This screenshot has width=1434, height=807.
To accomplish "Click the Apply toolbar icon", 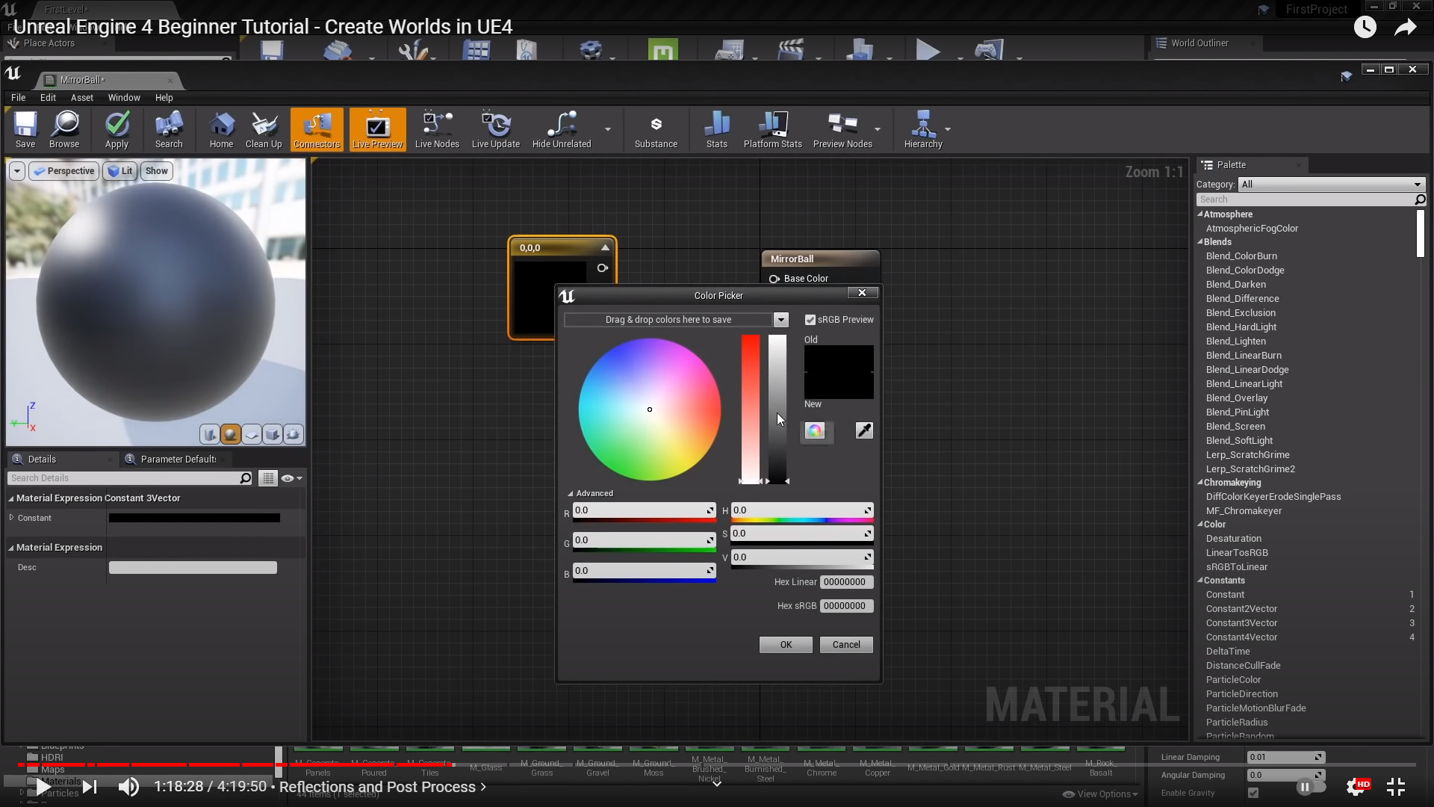I will 117,130.
